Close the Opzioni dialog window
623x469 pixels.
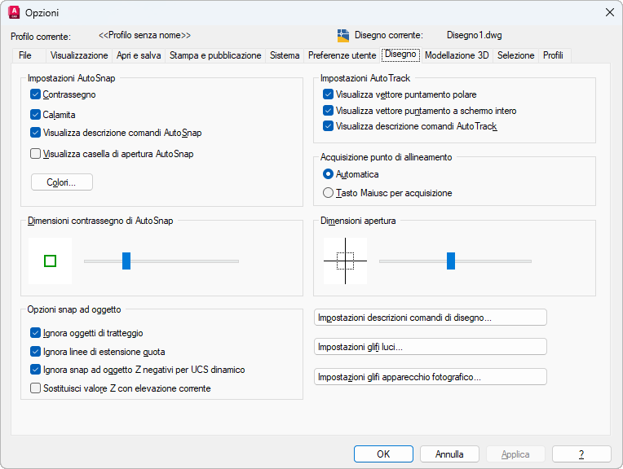pyautogui.click(x=608, y=12)
